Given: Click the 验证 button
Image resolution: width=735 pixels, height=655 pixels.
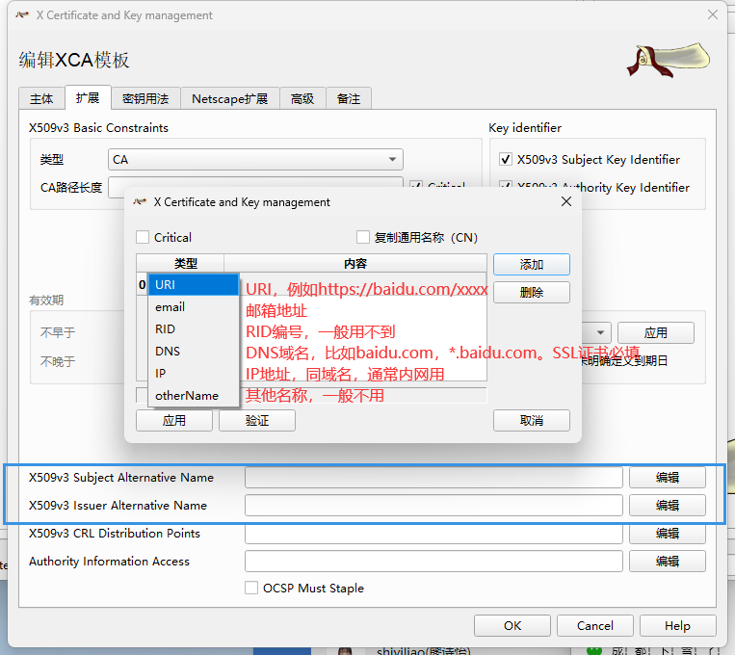Looking at the screenshot, I should pos(256,421).
